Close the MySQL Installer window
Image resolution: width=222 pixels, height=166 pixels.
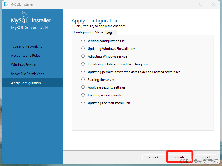[x=213, y=4]
